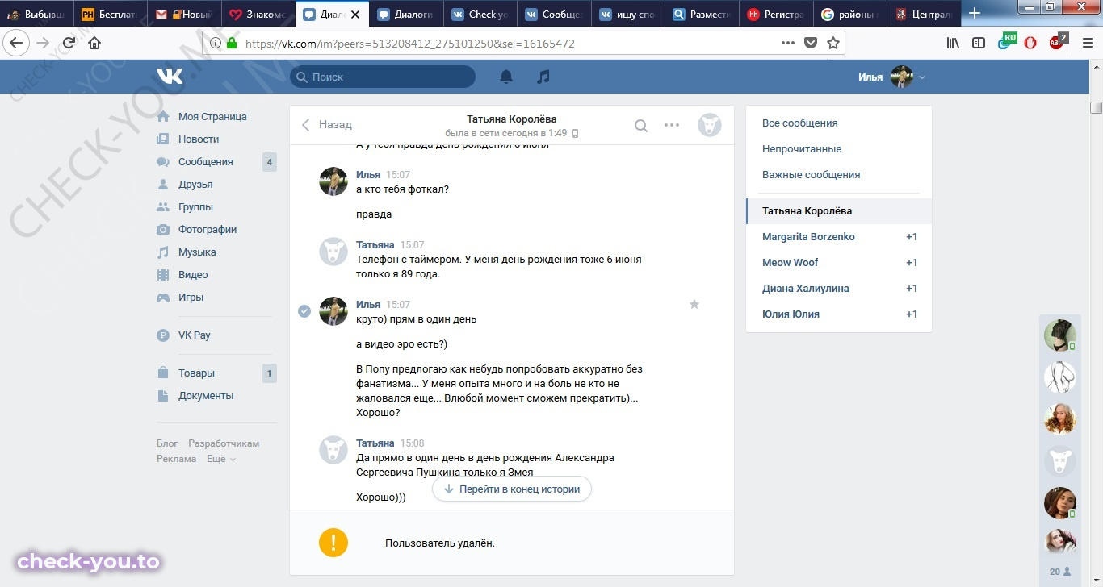Image resolution: width=1103 pixels, height=587 pixels.
Task: Select Татьяна Королёва dialog tab
Action: (839, 211)
